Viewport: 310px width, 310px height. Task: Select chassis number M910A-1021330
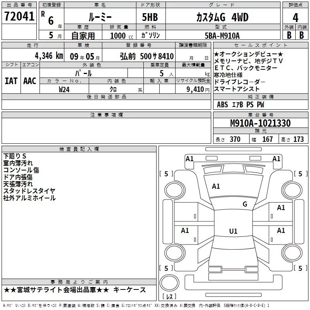(260, 123)
